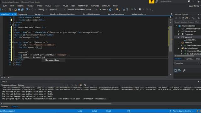
Task: Click the Open File folder icon
Action: click(15, 9)
